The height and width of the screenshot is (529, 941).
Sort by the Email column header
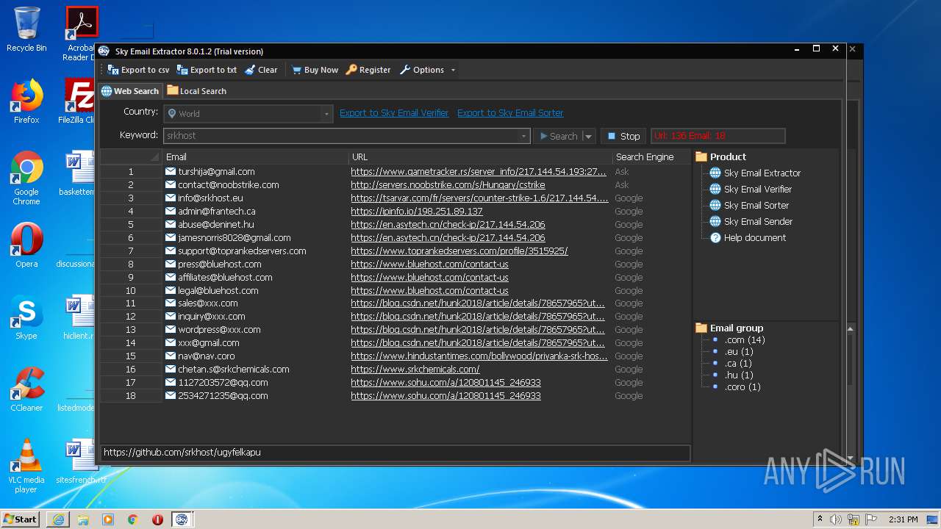coord(256,156)
